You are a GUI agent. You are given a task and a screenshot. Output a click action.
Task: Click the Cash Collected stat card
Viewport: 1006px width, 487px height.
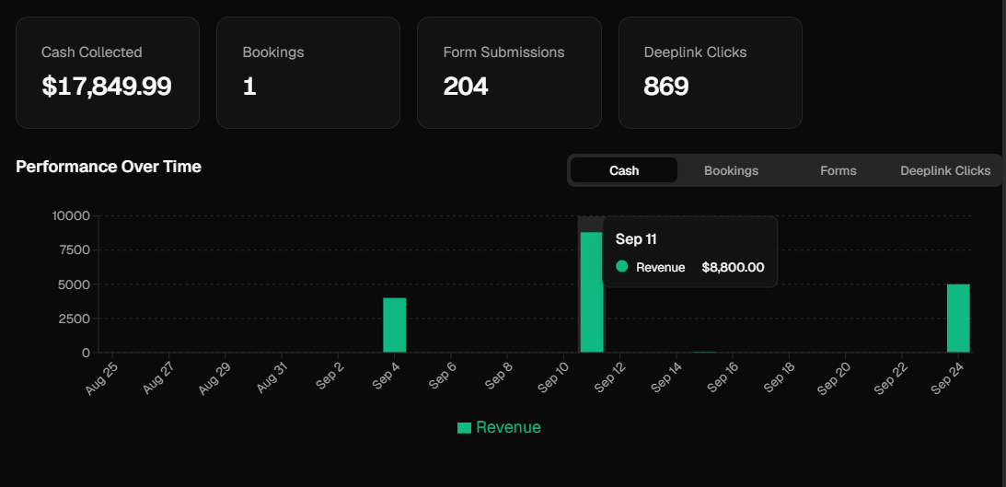click(108, 73)
